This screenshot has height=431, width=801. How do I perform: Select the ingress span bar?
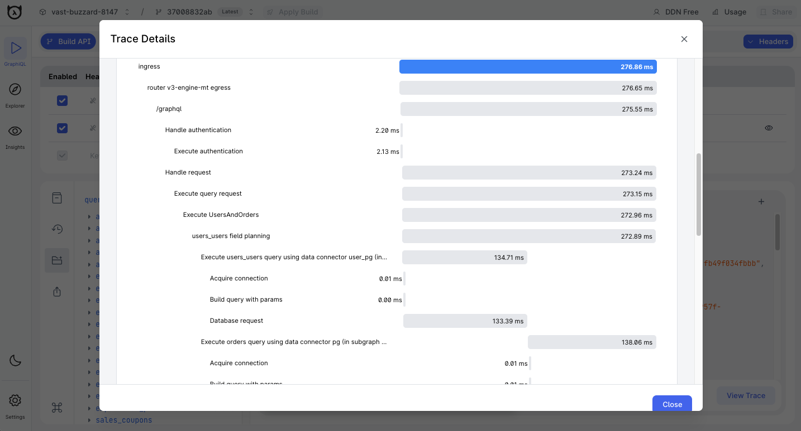528,67
